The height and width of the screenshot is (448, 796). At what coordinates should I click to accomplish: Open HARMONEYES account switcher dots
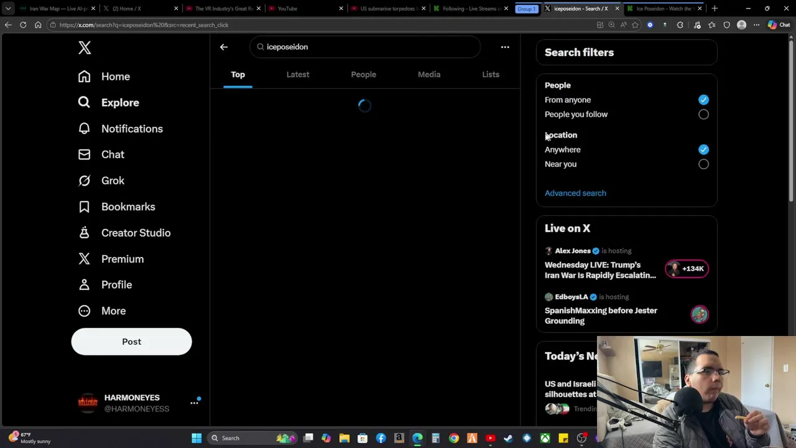[194, 403]
